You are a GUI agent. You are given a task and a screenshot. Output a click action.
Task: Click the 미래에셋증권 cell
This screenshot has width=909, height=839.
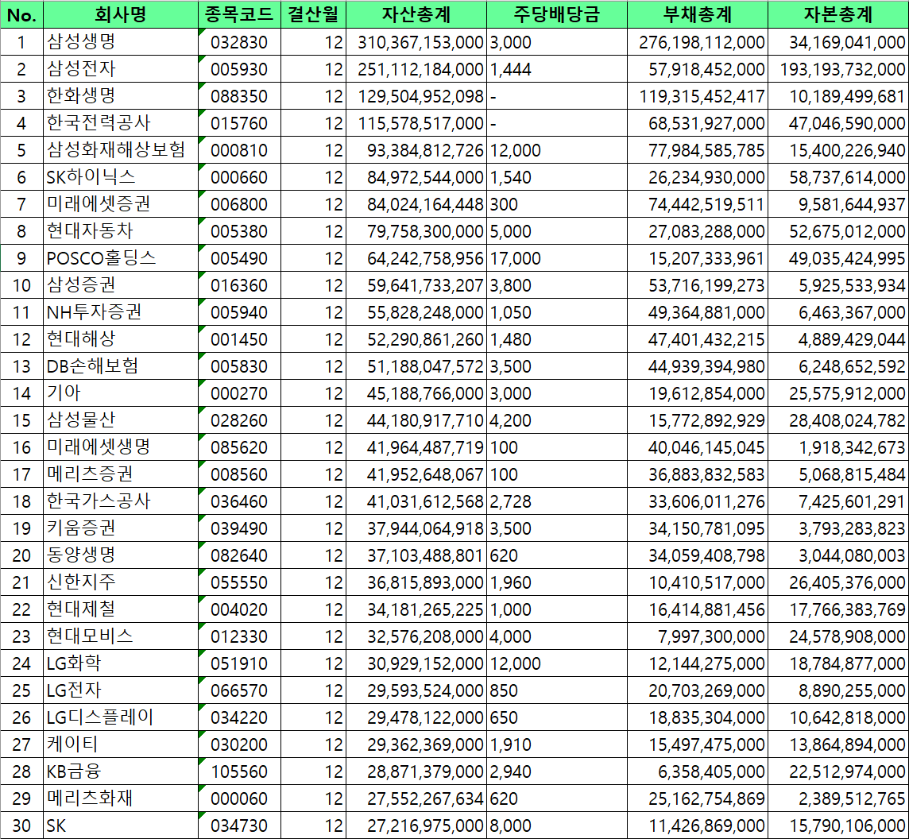[x=121, y=204]
